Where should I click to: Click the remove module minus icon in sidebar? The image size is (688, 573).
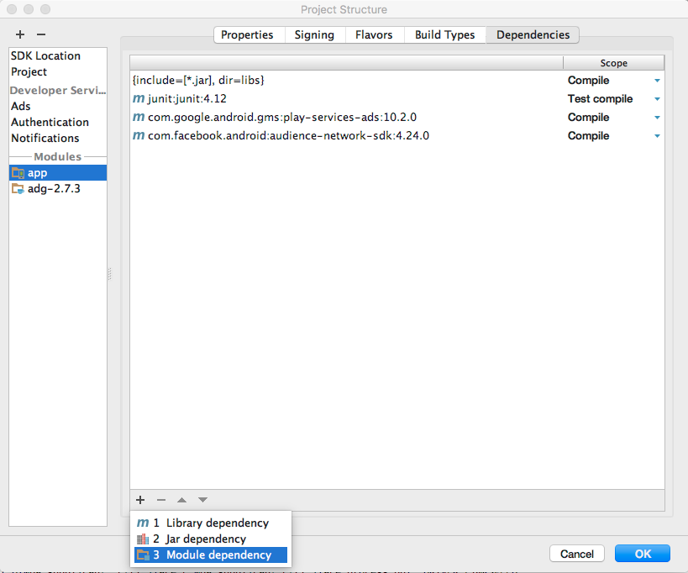[41, 34]
